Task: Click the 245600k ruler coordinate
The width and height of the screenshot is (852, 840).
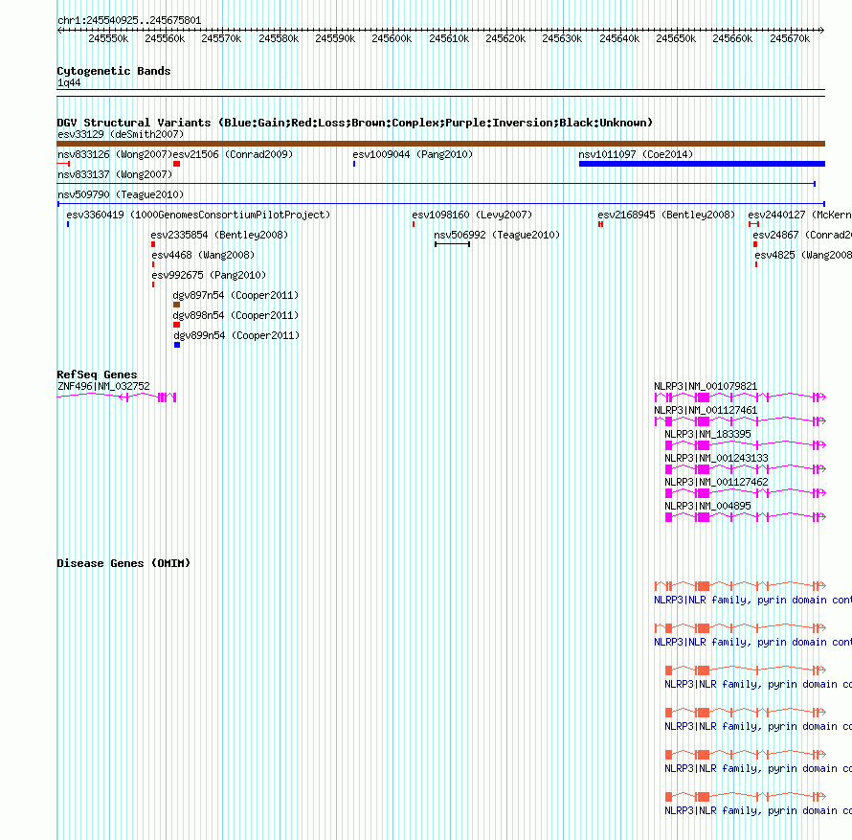Action: pos(392,38)
